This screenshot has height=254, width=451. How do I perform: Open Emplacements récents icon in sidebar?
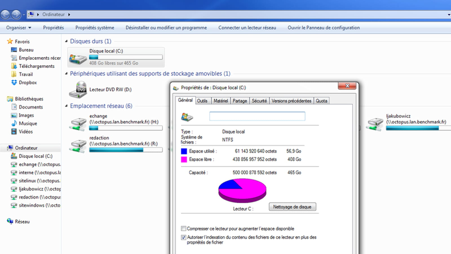(14, 58)
